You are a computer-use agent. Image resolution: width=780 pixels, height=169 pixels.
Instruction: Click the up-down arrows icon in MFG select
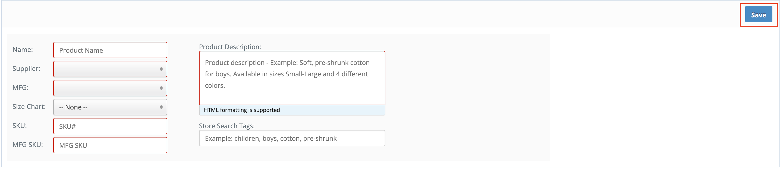(x=161, y=88)
